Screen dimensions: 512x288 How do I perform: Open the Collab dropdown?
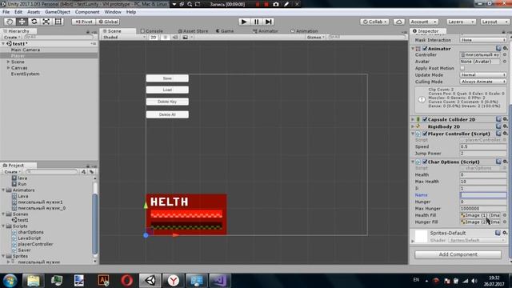(x=374, y=22)
